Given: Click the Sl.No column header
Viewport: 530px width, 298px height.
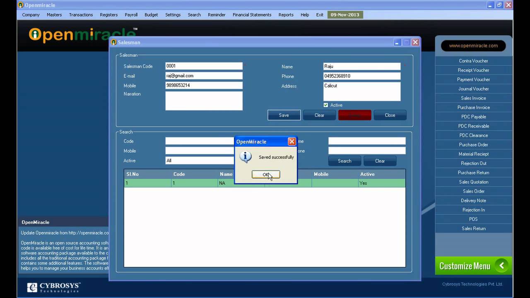Looking at the screenshot, I should point(147,174).
